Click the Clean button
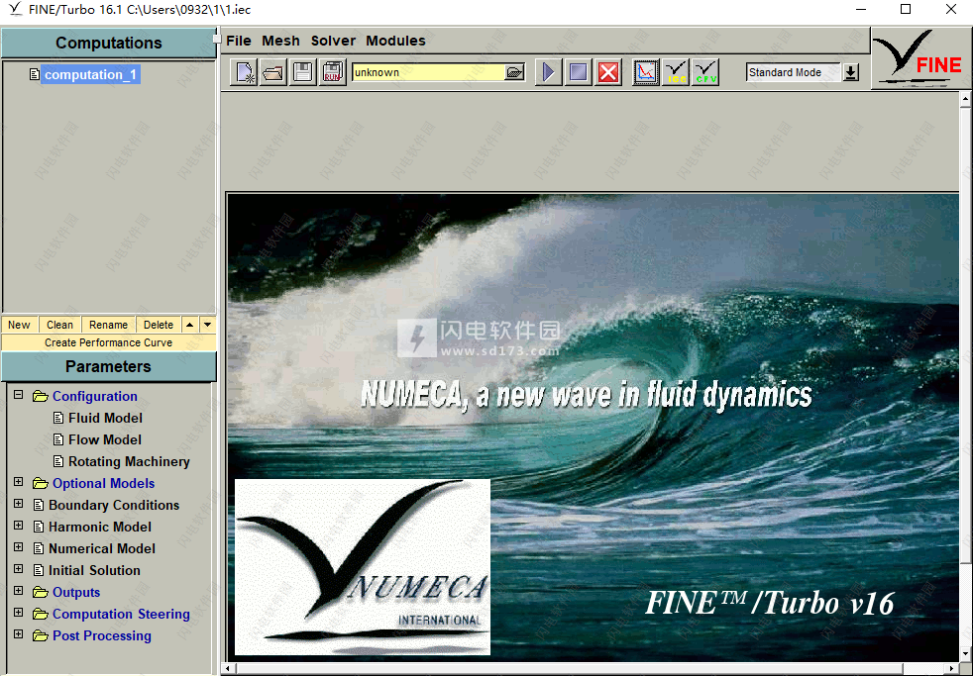973x676 pixels. (x=59, y=325)
